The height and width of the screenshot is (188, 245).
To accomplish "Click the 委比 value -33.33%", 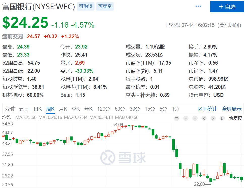I will click(84, 71).
